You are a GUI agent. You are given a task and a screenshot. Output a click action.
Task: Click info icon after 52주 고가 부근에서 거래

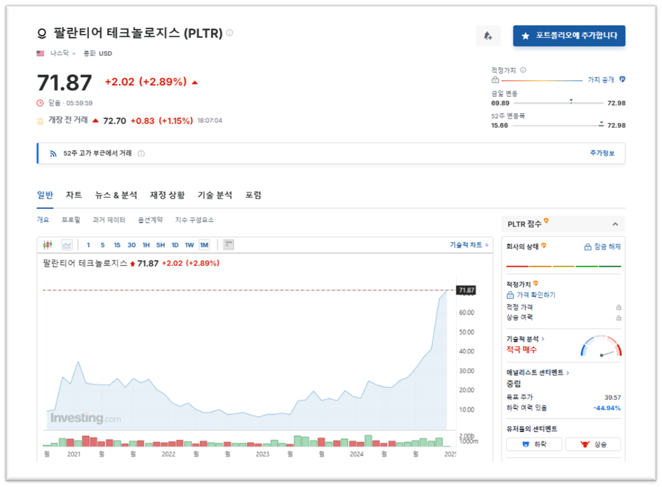pyautogui.click(x=141, y=154)
